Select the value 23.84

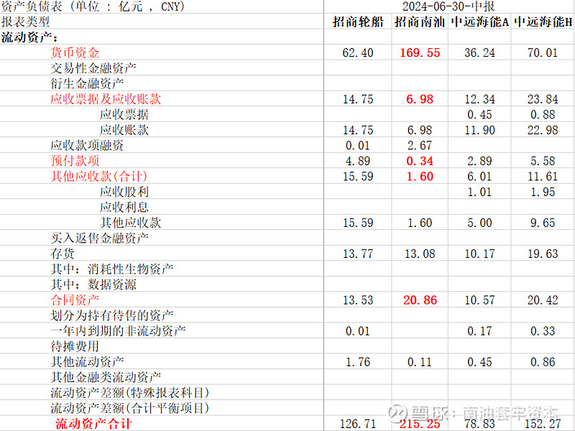(543, 99)
